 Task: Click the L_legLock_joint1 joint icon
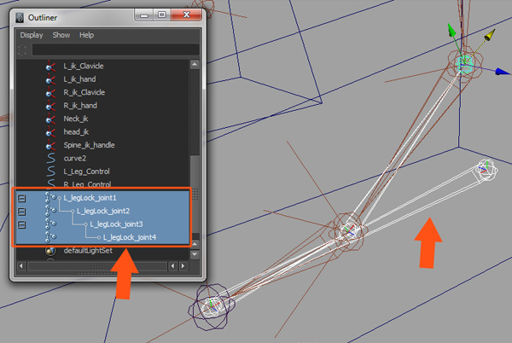tap(50, 198)
